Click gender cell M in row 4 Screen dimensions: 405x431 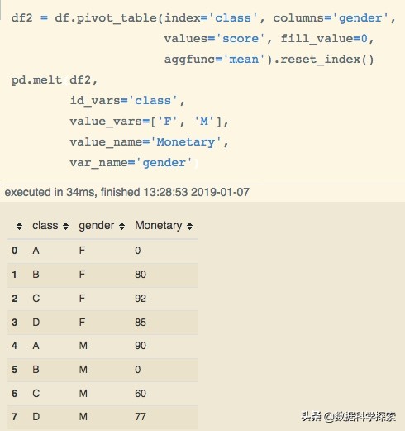pyautogui.click(x=83, y=346)
